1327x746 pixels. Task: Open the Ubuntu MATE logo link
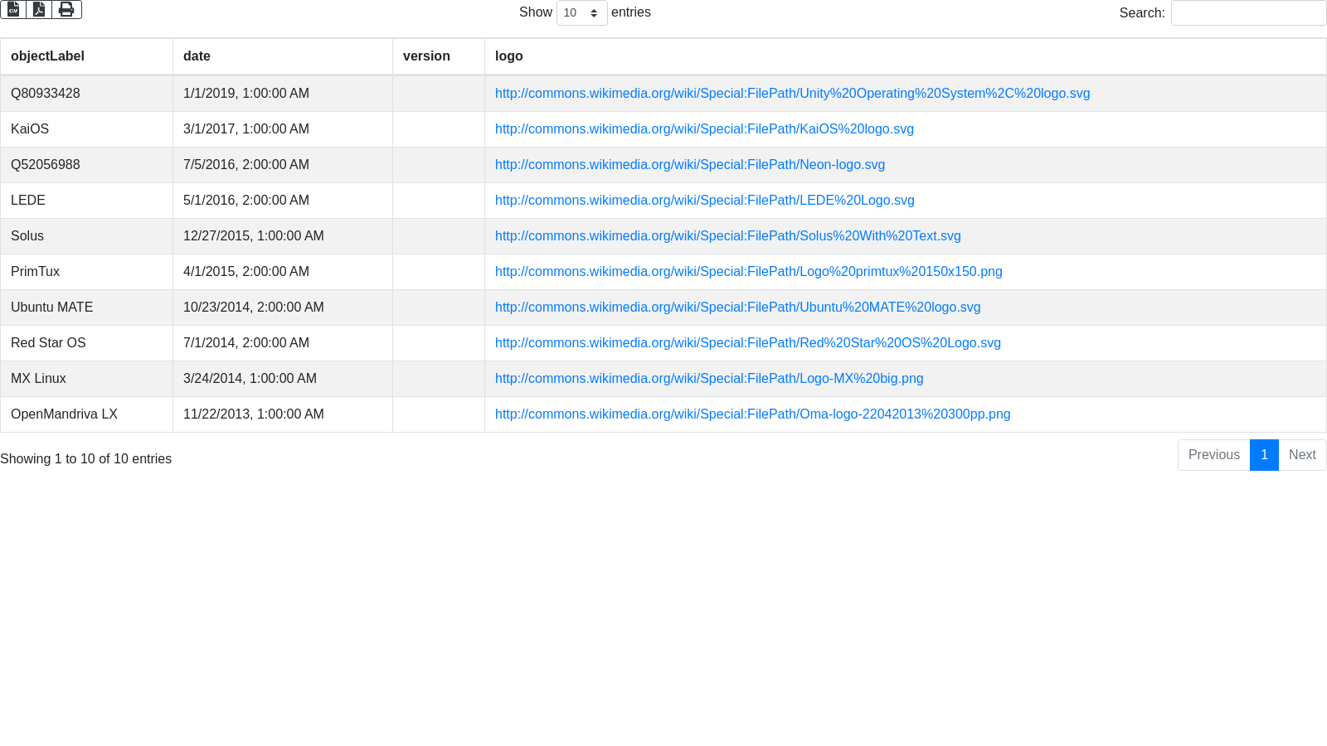(x=737, y=308)
